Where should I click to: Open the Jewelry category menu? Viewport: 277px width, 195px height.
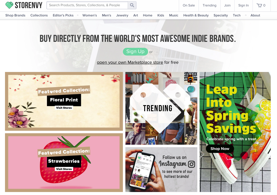click(122, 15)
